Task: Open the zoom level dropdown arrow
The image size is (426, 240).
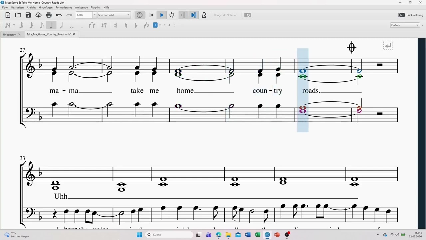Action: tap(94, 15)
